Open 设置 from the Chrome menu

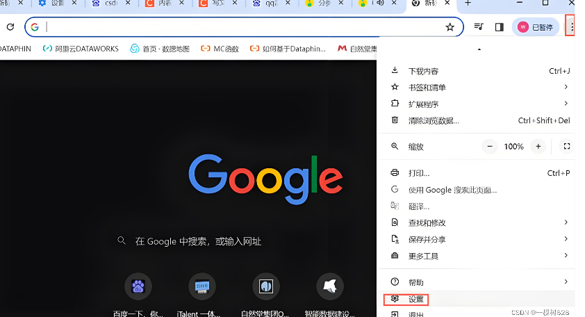(477, 299)
